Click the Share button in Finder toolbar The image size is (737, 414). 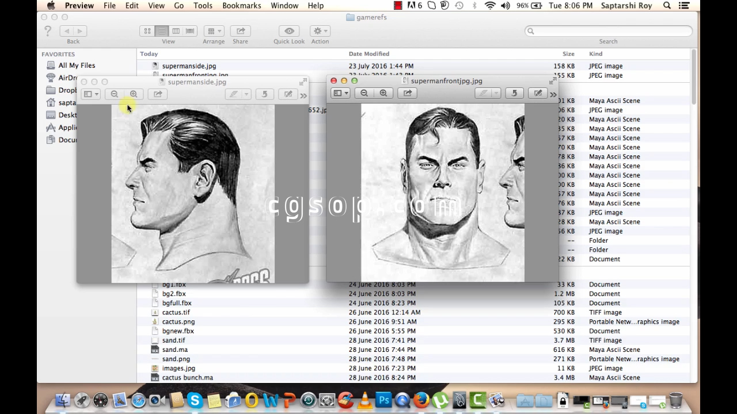241,31
